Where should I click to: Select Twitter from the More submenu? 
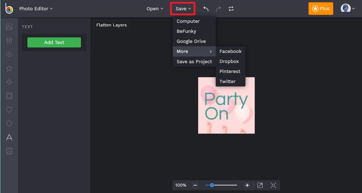click(230, 82)
